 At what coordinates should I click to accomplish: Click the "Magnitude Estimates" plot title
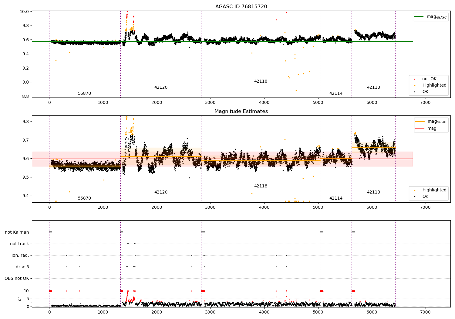click(x=241, y=111)
